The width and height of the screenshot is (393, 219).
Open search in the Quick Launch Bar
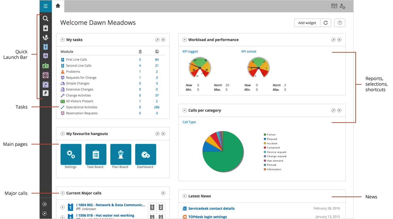tap(45, 19)
